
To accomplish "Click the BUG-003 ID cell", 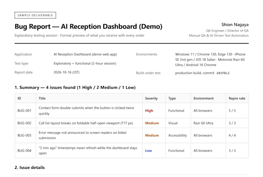I will pyautogui.click(x=24, y=135).
